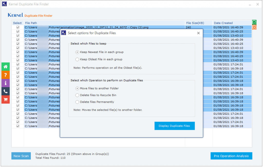Click the orange Deselect All X icon
The image size is (263, 167).
[x=254, y=27]
